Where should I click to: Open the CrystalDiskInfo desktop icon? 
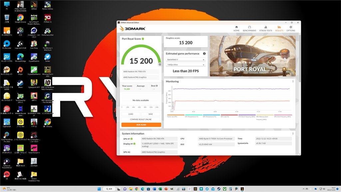pos(34,58)
